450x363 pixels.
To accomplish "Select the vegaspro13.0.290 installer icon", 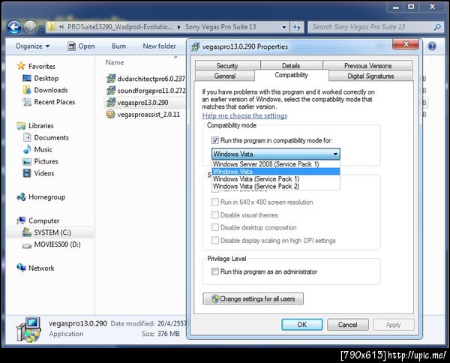I will click(110, 102).
